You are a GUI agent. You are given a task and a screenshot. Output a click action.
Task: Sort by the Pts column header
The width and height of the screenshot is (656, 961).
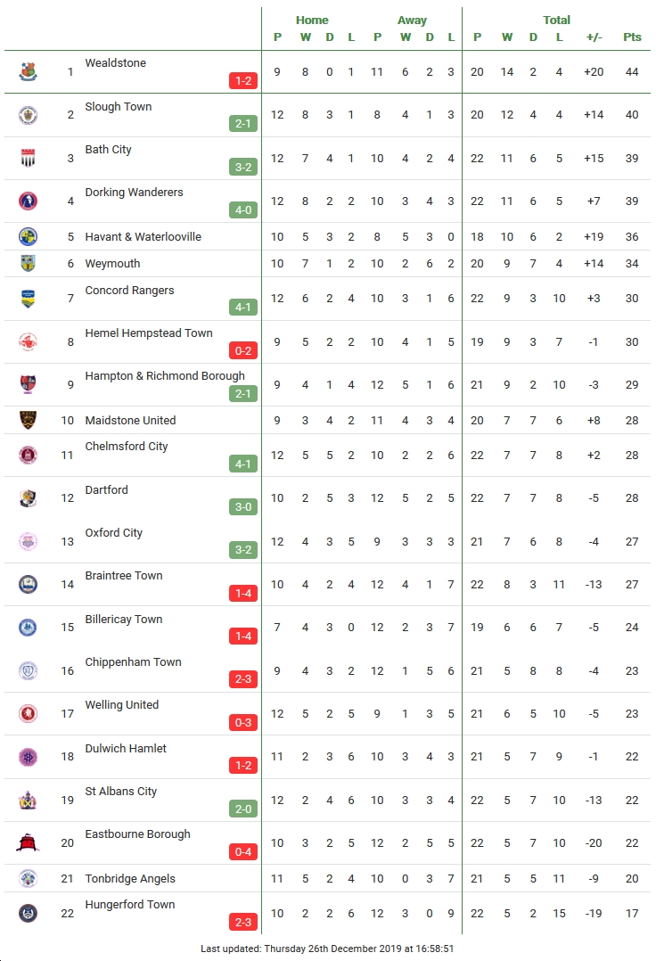pos(632,37)
